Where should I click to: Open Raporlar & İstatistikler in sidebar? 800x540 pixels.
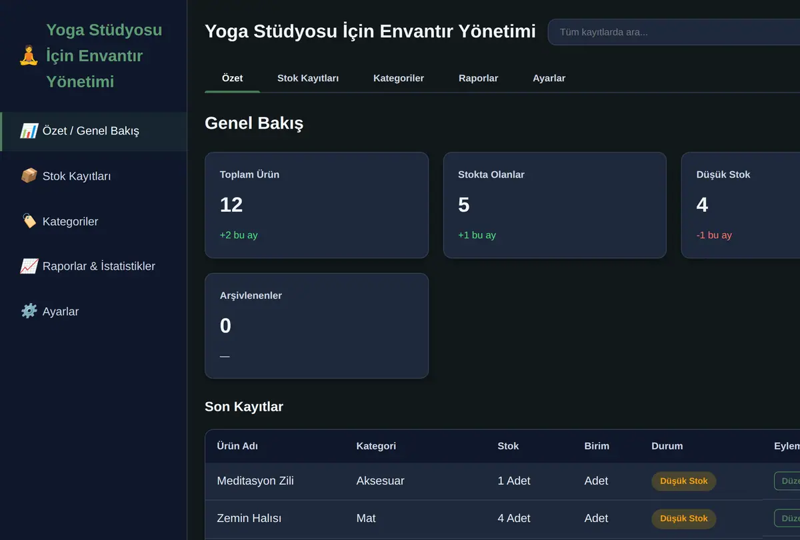pyautogui.click(x=93, y=266)
